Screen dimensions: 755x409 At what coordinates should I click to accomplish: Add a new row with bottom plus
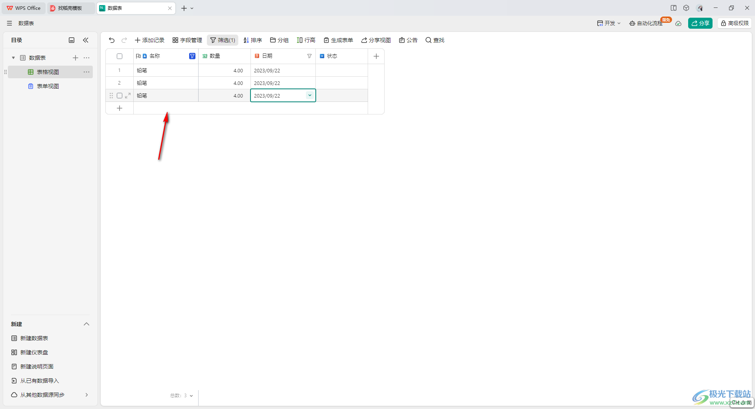coord(120,108)
